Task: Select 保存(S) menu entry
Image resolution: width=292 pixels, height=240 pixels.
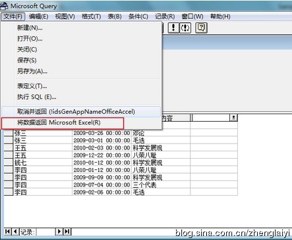Action: click(x=81, y=60)
